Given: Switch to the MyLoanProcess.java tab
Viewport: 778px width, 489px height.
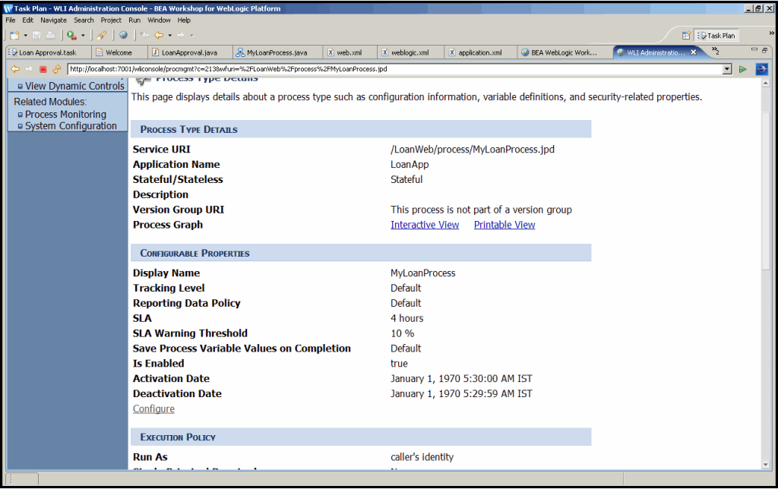Looking at the screenshot, I should coord(277,52).
